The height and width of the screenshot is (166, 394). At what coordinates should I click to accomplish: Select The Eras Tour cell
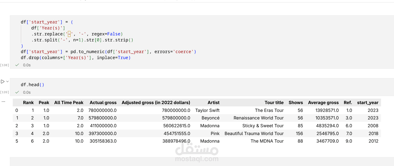(x=269, y=110)
